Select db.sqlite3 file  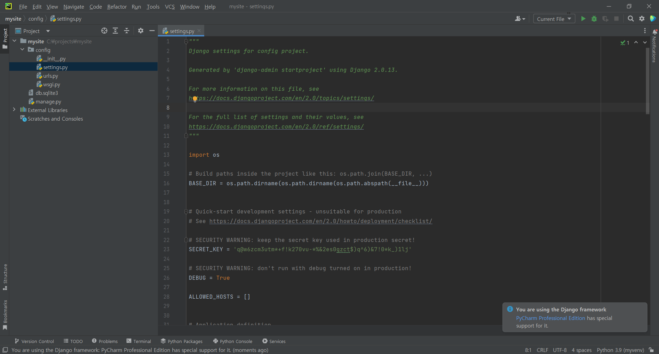(43, 93)
